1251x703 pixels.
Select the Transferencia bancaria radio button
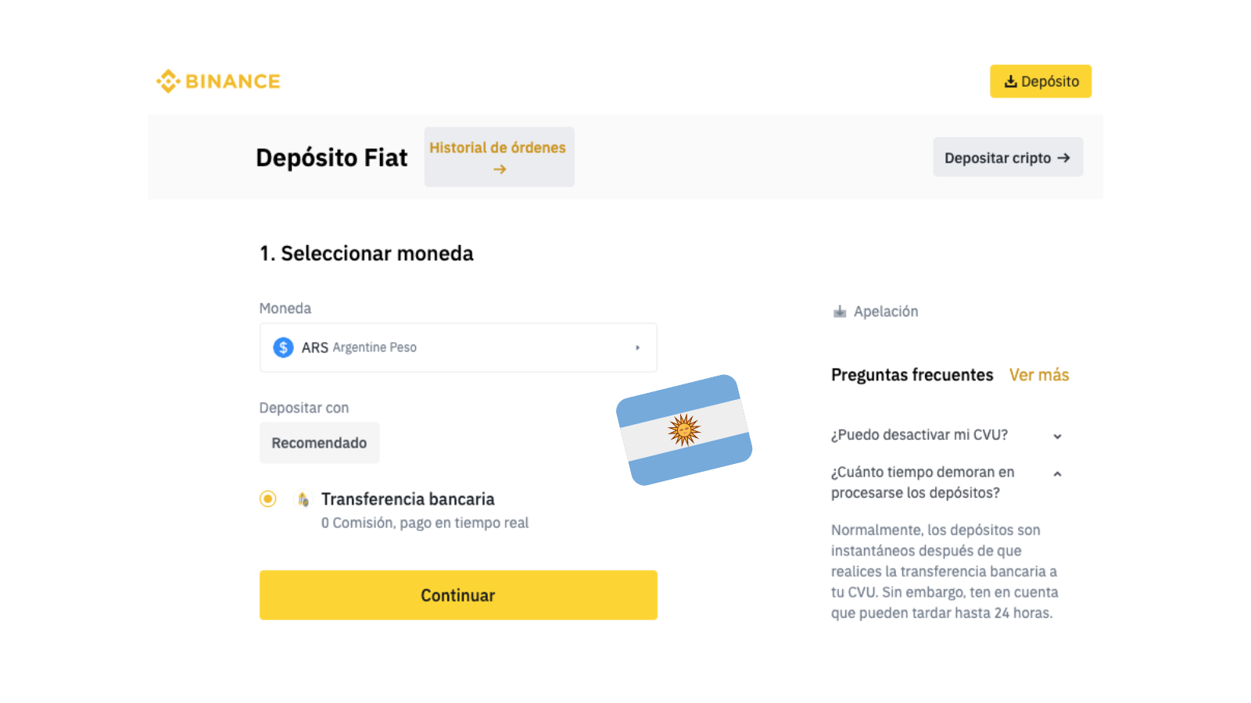pos(268,498)
